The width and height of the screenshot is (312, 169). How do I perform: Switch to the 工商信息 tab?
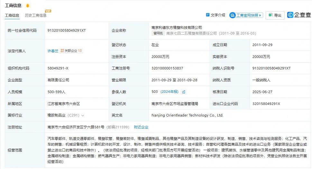[x=12, y=15]
